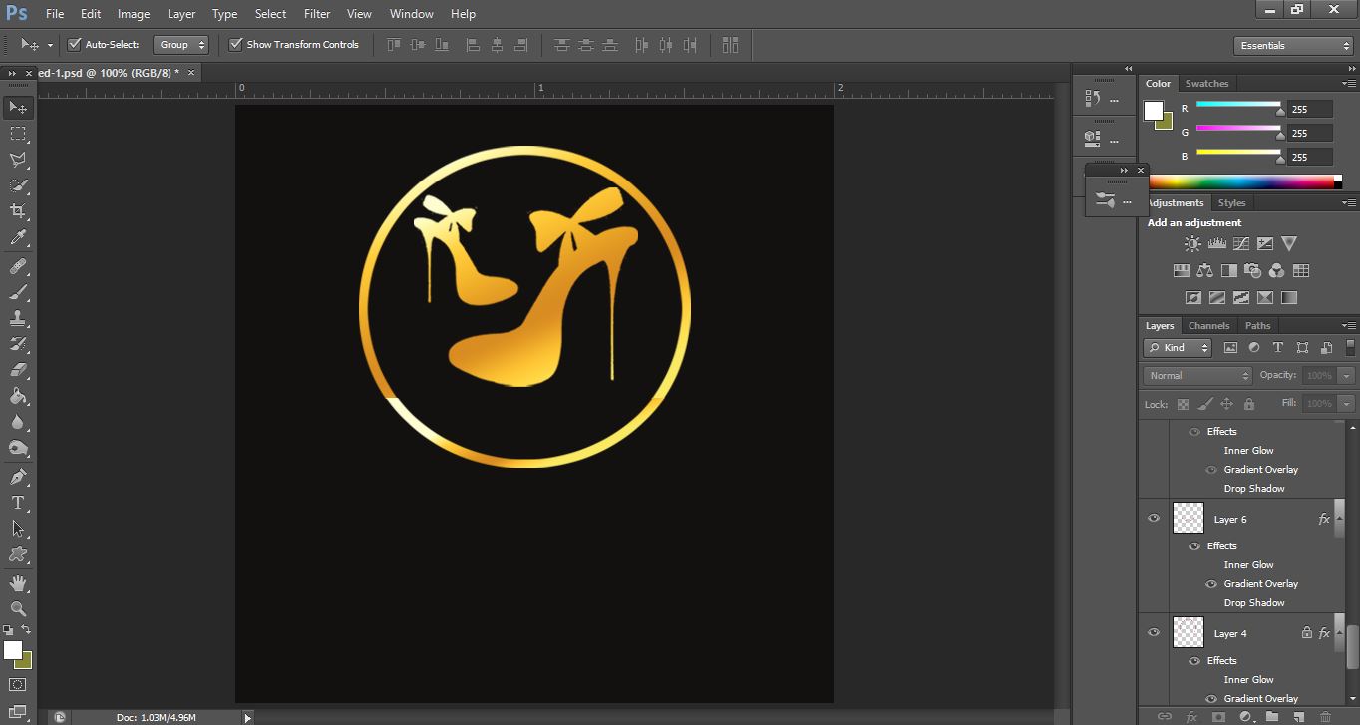Image resolution: width=1360 pixels, height=725 pixels.
Task: Add a Curves adjustment
Action: [x=1240, y=243]
